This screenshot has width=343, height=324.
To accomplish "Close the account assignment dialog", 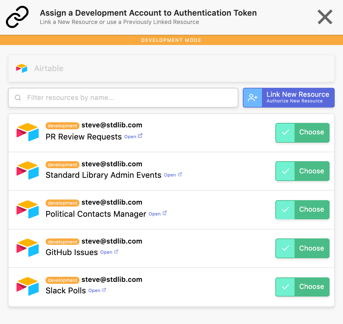I will (x=325, y=17).
